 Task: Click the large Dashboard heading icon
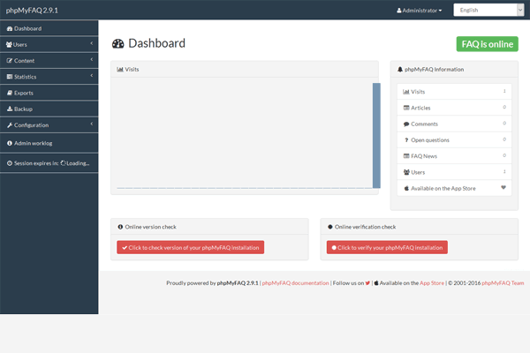118,43
